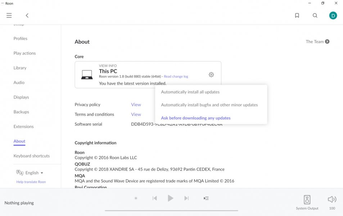
Task: Open Keyboard shortcuts settings tab
Action: pyautogui.click(x=32, y=156)
